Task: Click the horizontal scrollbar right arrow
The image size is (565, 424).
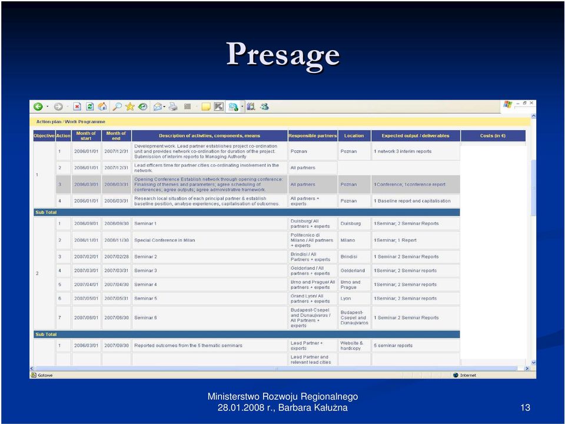Action: (x=527, y=369)
